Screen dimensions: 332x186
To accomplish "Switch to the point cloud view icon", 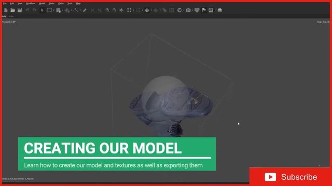I will [129, 10].
